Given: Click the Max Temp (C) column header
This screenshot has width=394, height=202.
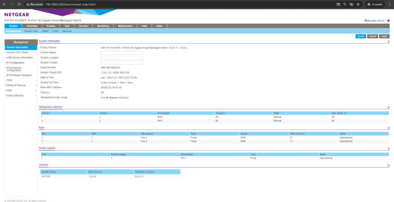Looking at the screenshot, I should point(339,113).
